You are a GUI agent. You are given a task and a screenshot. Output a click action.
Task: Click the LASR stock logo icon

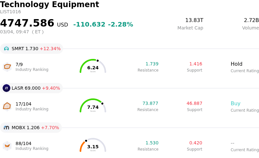coord(6,88)
